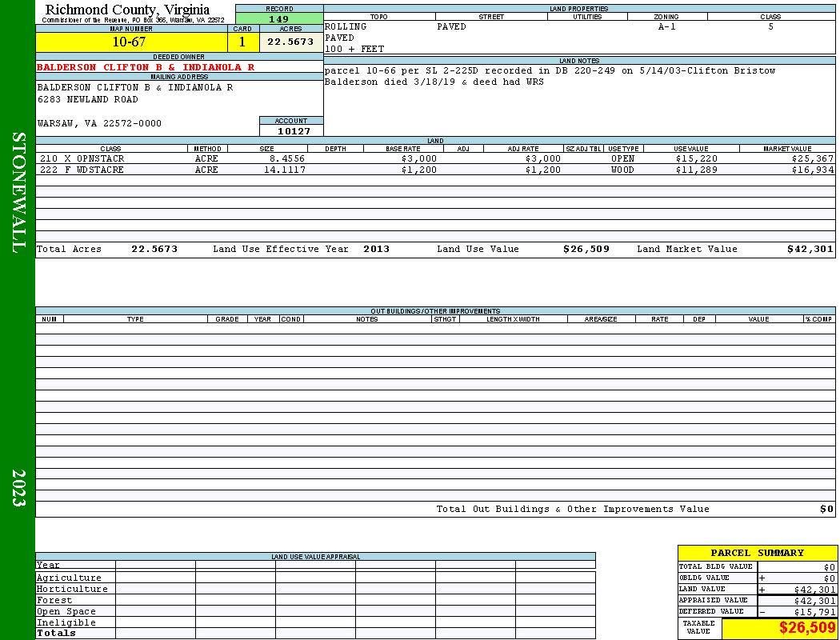Image resolution: width=840 pixels, height=640 pixels.
Task: Click Total Acres 22.5673 in land totals
Action: click(154, 249)
